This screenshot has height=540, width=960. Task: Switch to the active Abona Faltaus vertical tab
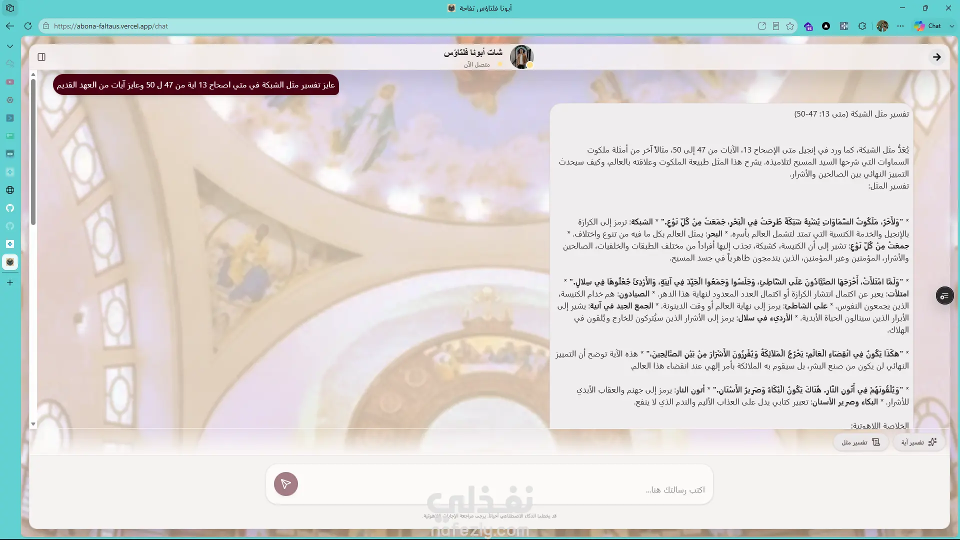coord(10,262)
